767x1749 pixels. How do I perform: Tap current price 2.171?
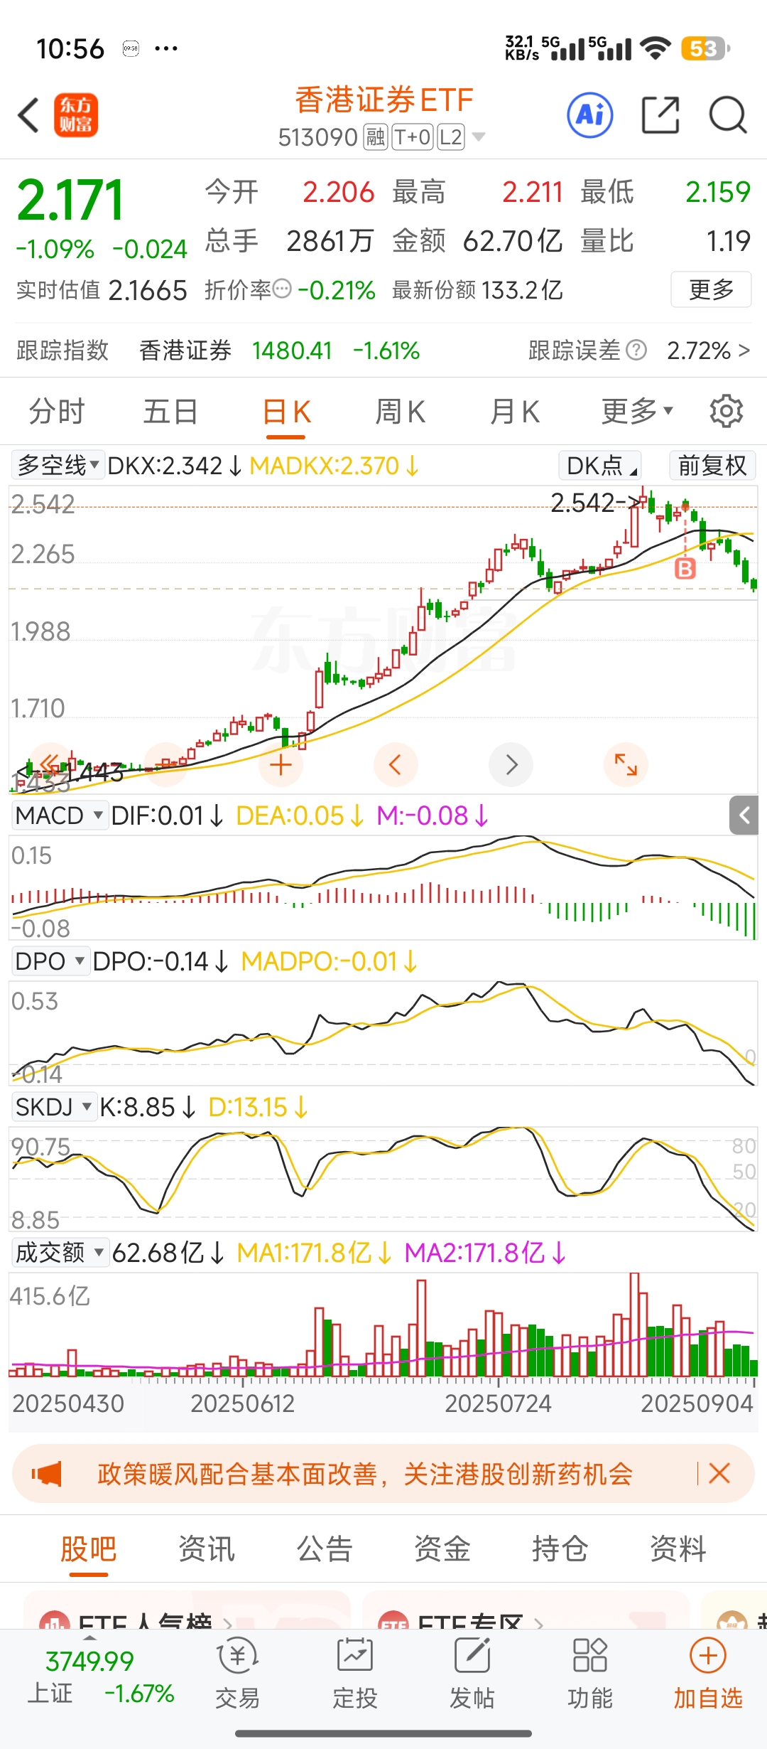70,200
